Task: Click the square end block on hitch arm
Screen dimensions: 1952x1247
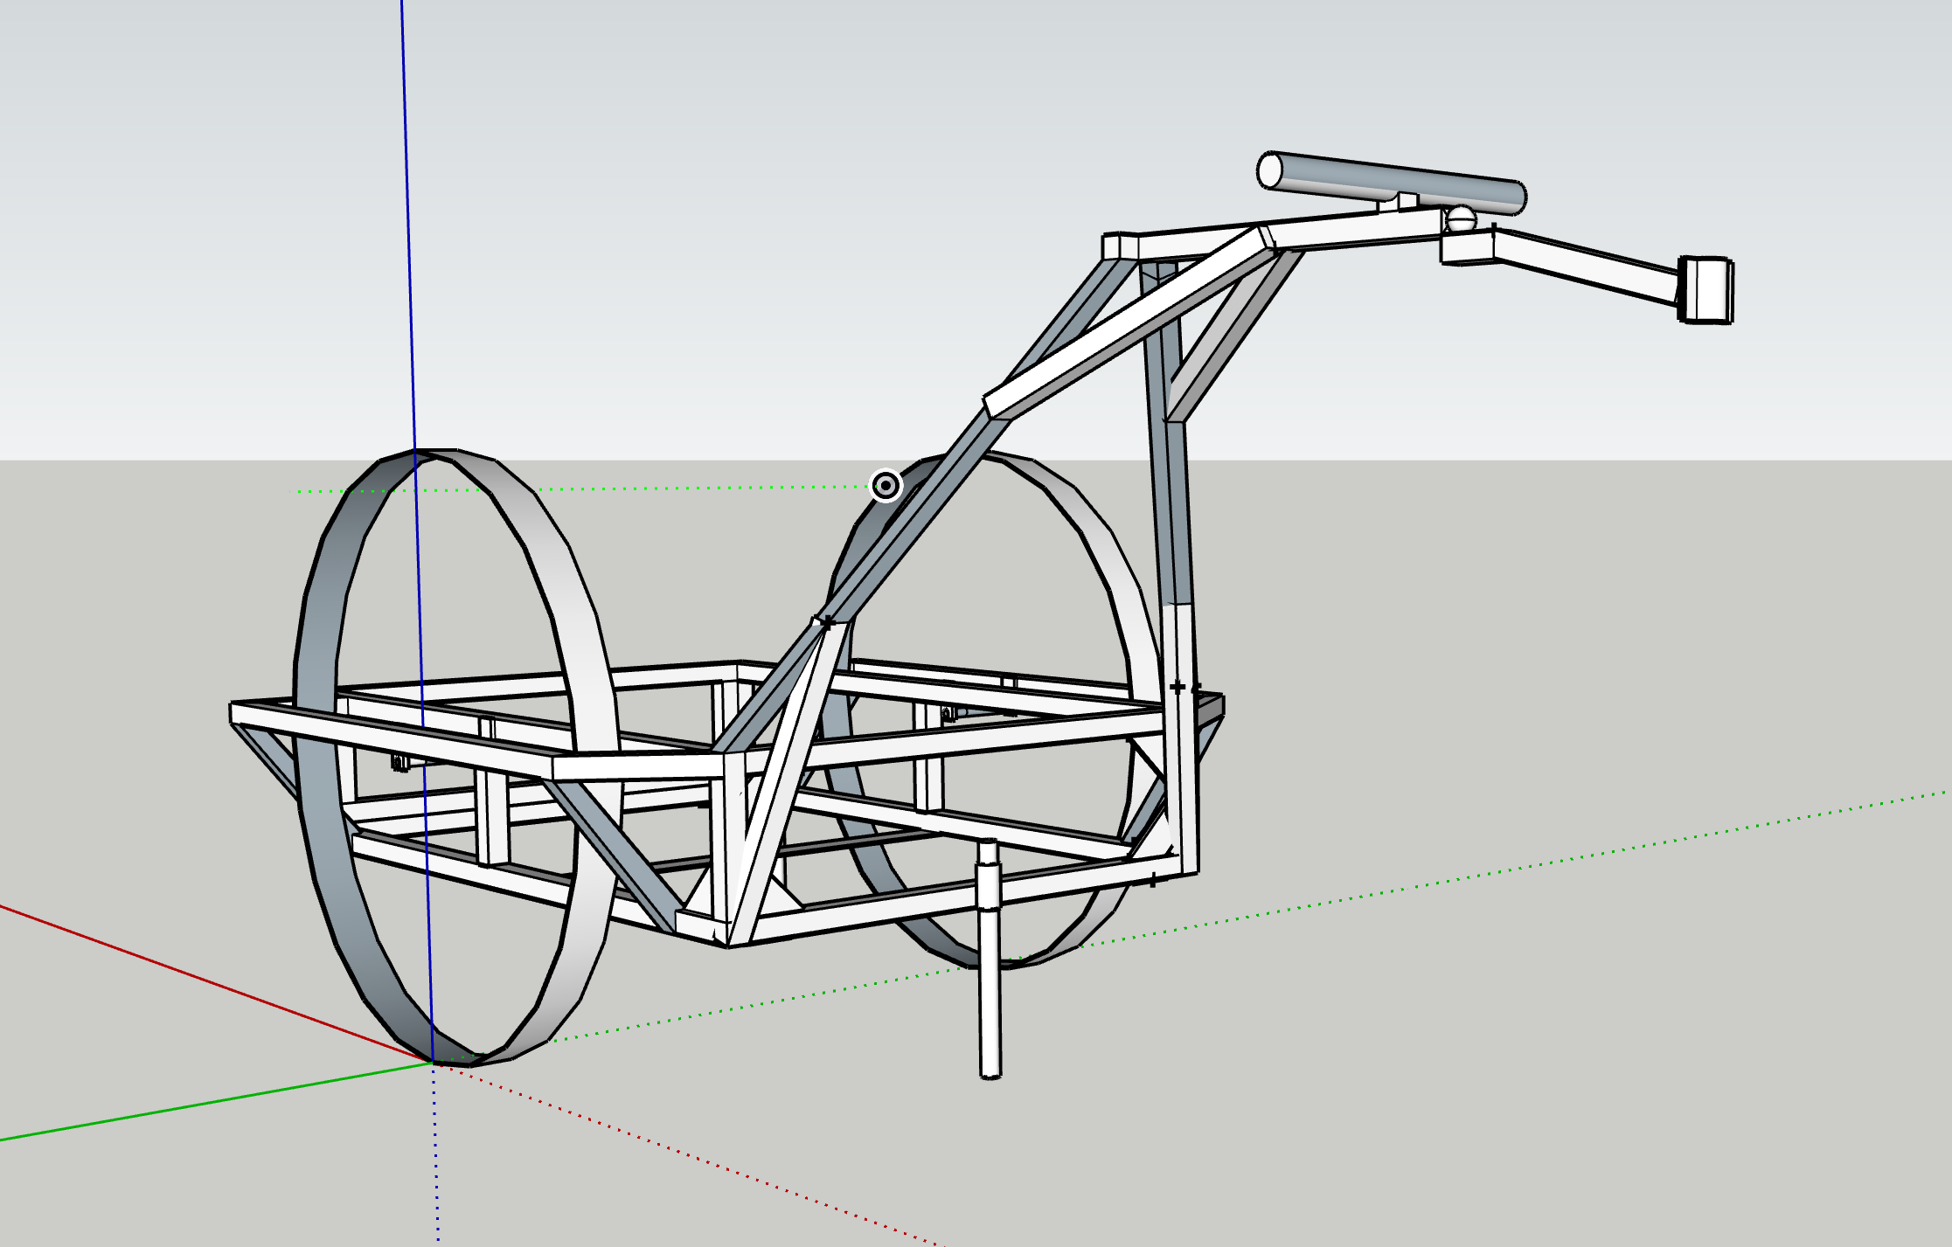Action: pos(1706,289)
